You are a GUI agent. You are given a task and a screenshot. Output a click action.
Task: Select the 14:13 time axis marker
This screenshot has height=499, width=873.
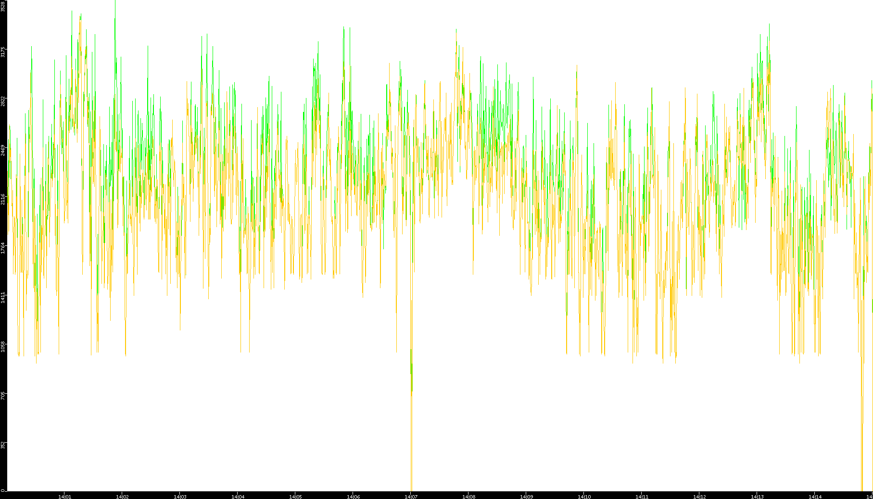[757, 496]
